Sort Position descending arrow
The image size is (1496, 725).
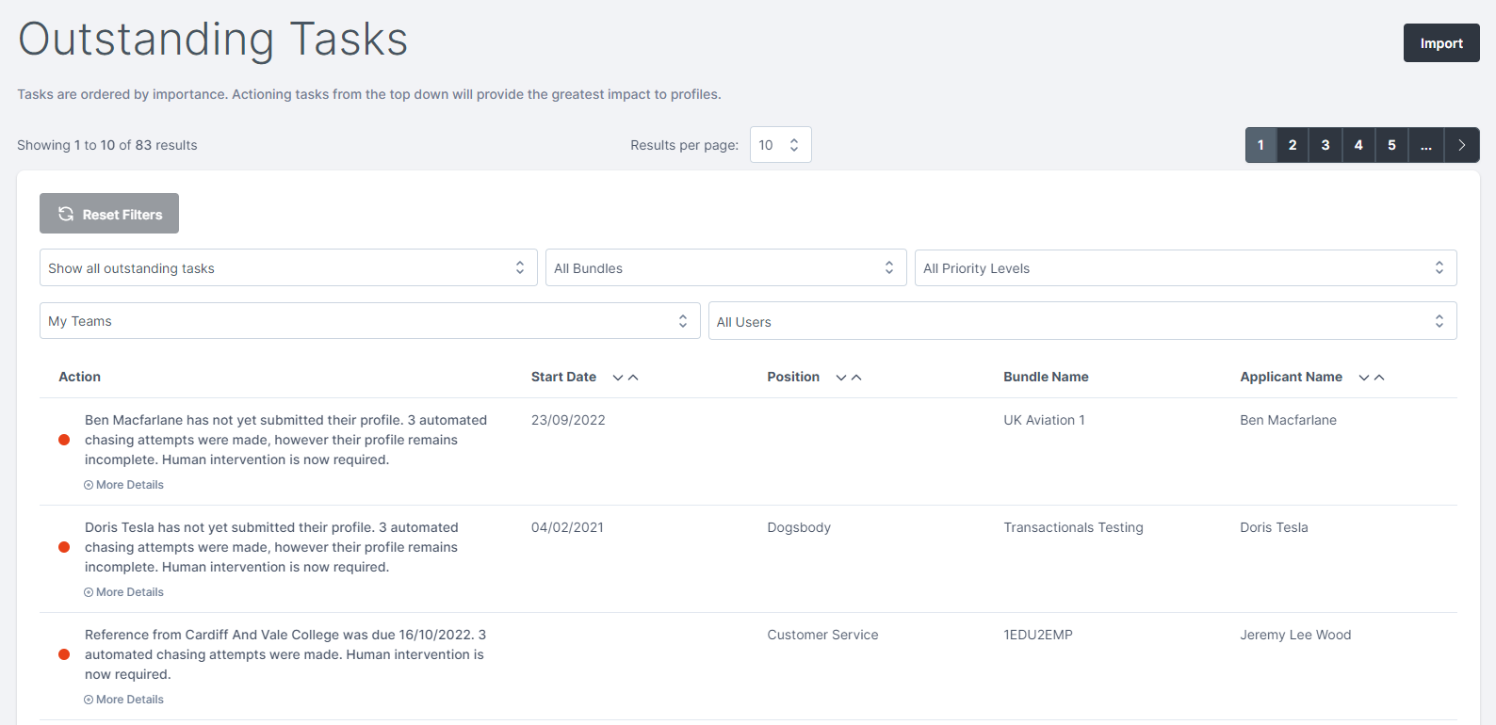click(x=841, y=378)
